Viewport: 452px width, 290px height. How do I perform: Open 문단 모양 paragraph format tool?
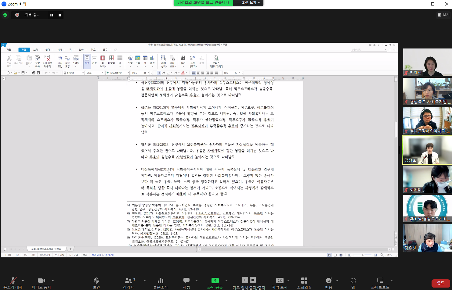[67, 61]
